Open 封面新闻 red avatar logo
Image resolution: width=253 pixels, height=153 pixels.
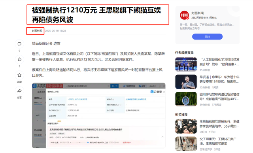(184, 15)
